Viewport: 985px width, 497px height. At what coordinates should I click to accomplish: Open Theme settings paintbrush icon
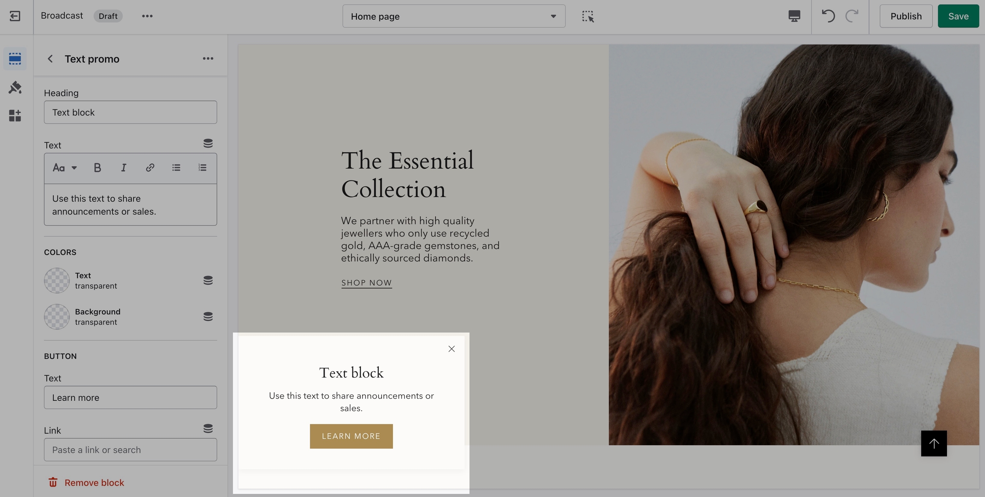(15, 87)
